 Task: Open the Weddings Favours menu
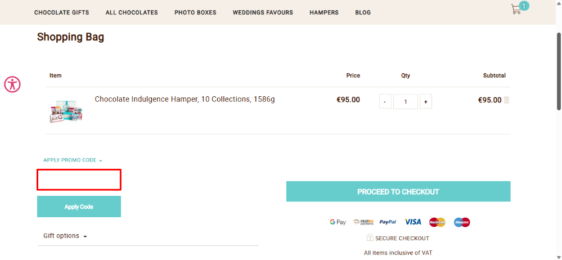point(263,12)
